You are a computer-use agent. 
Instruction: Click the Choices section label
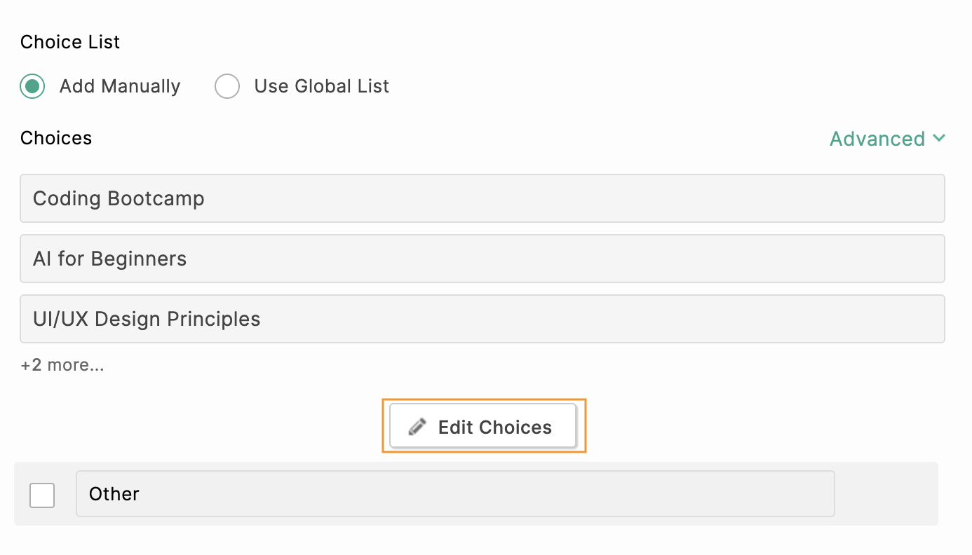click(x=55, y=138)
